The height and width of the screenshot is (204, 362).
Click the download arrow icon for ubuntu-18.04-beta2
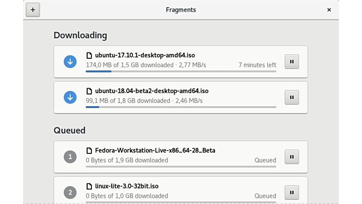tap(70, 97)
